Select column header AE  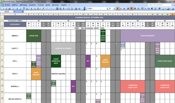[x=172, y=14]
